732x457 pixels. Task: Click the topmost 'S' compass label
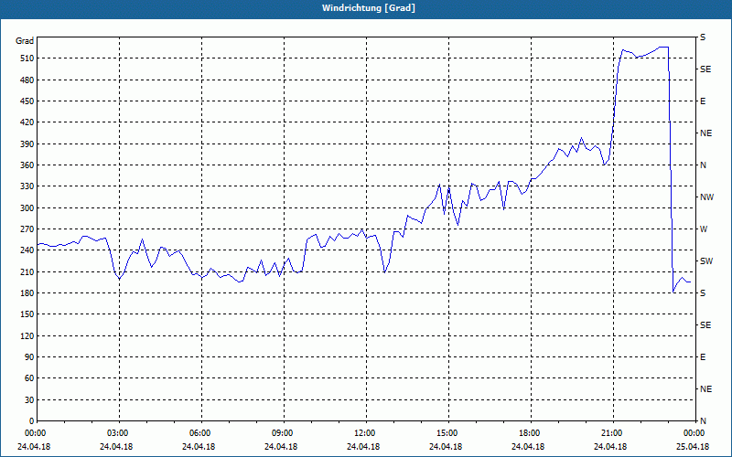(703, 37)
